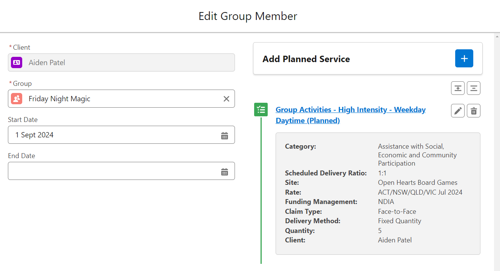The image size is (500, 271).
Task: Open the Group Activities - High Intensity link
Action: (351, 110)
